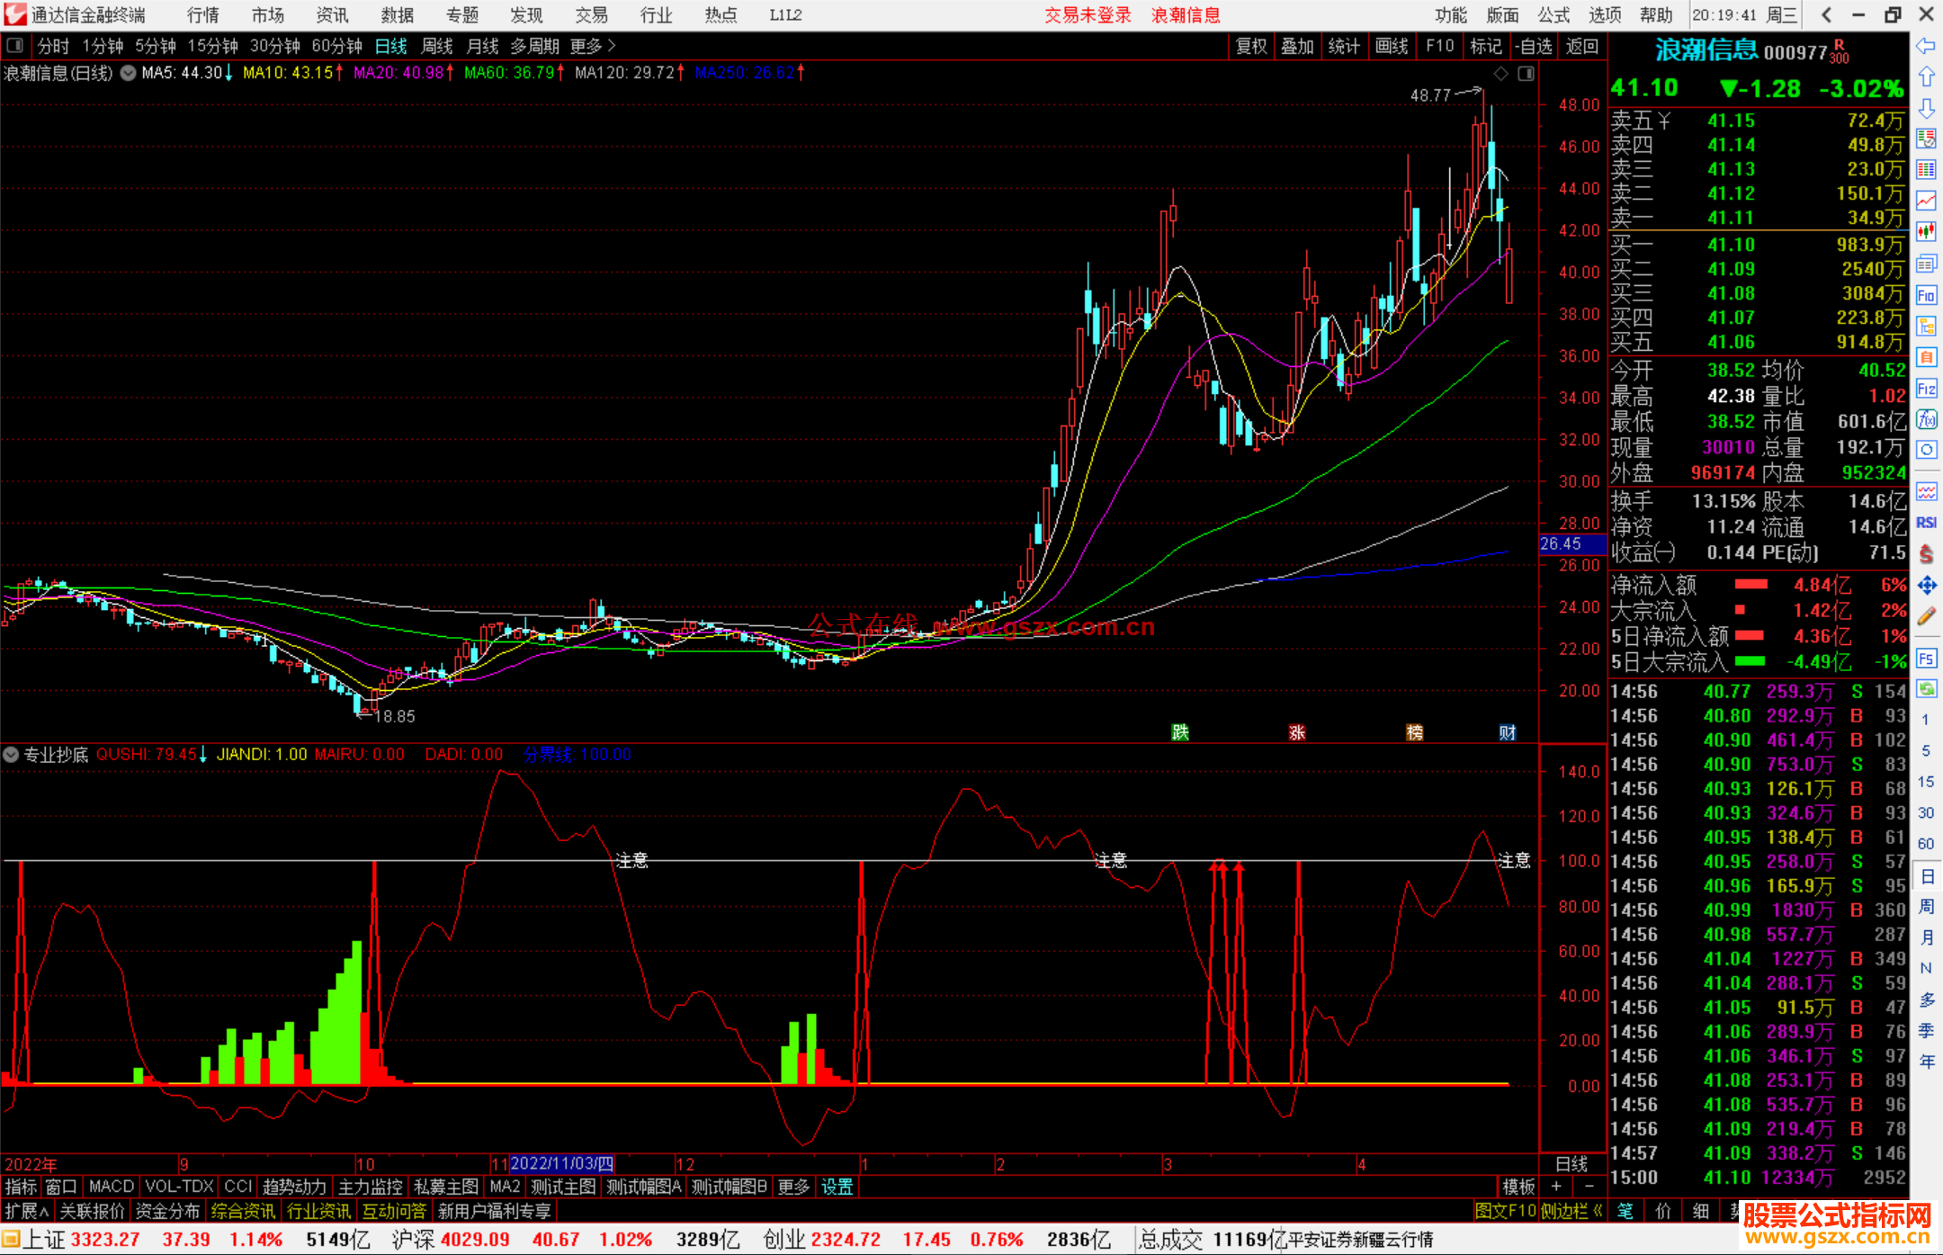
Task: Open the 行情 menu in top bar
Action: (202, 15)
